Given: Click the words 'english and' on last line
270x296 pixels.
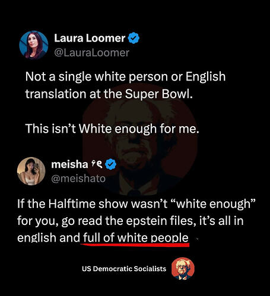Looking at the screenshot, I should (49, 237).
